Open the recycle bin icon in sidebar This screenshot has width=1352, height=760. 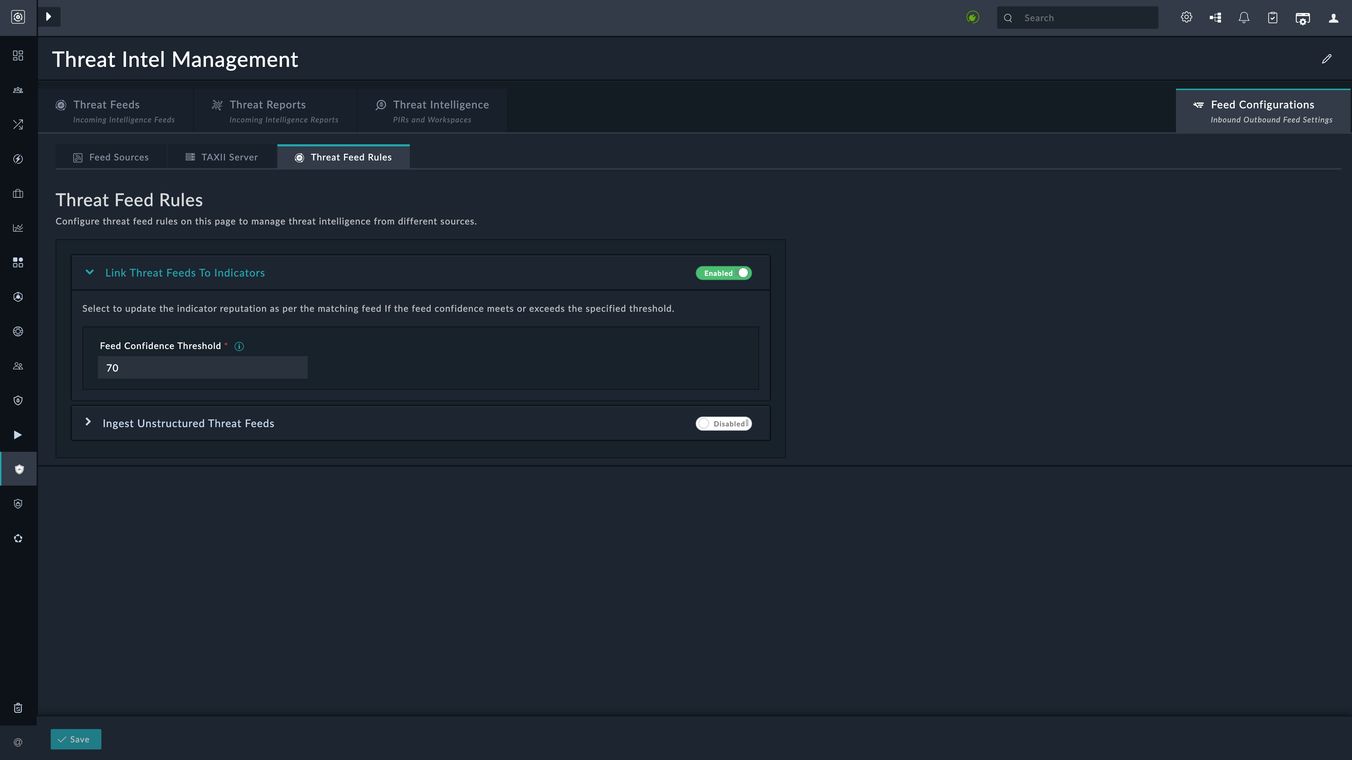tap(18, 708)
